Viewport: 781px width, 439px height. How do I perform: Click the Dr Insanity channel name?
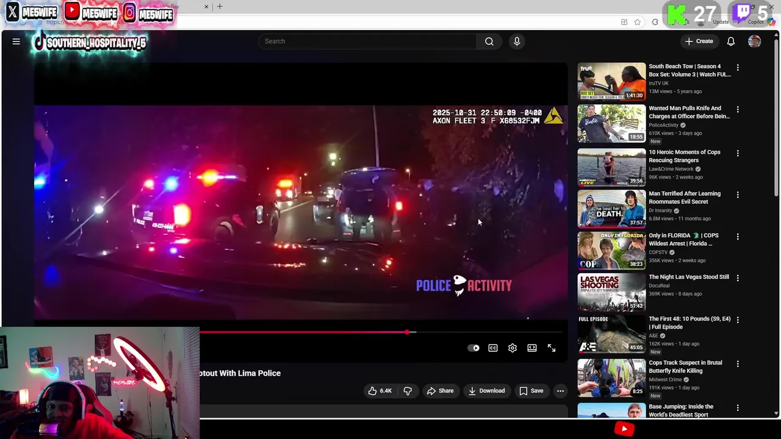point(660,210)
